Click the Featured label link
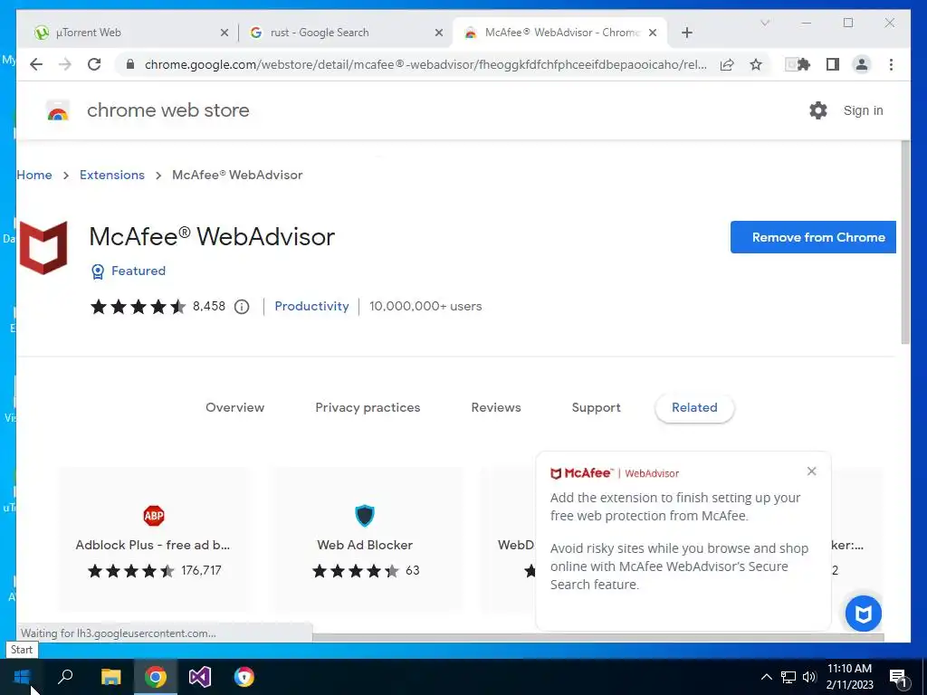This screenshot has width=927, height=695. [139, 271]
